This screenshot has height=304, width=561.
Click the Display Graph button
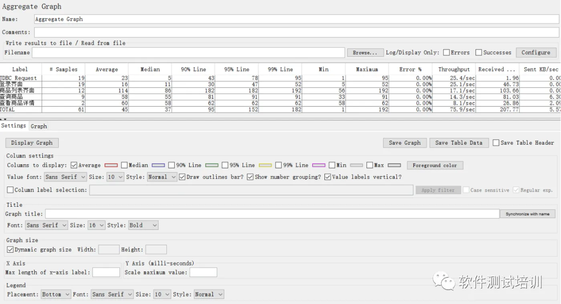coord(32,143)
